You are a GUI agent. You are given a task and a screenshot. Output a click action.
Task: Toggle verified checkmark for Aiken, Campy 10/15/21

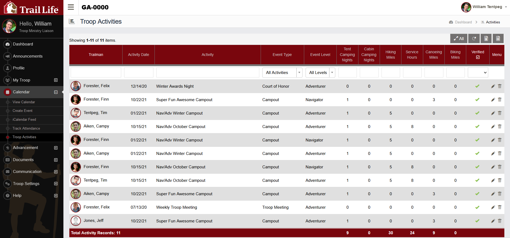477,127
